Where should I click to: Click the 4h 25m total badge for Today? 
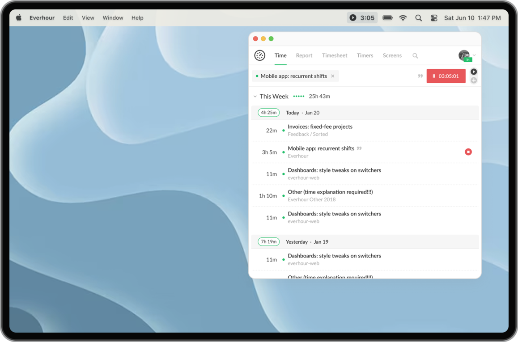click(x=268, y=112)
